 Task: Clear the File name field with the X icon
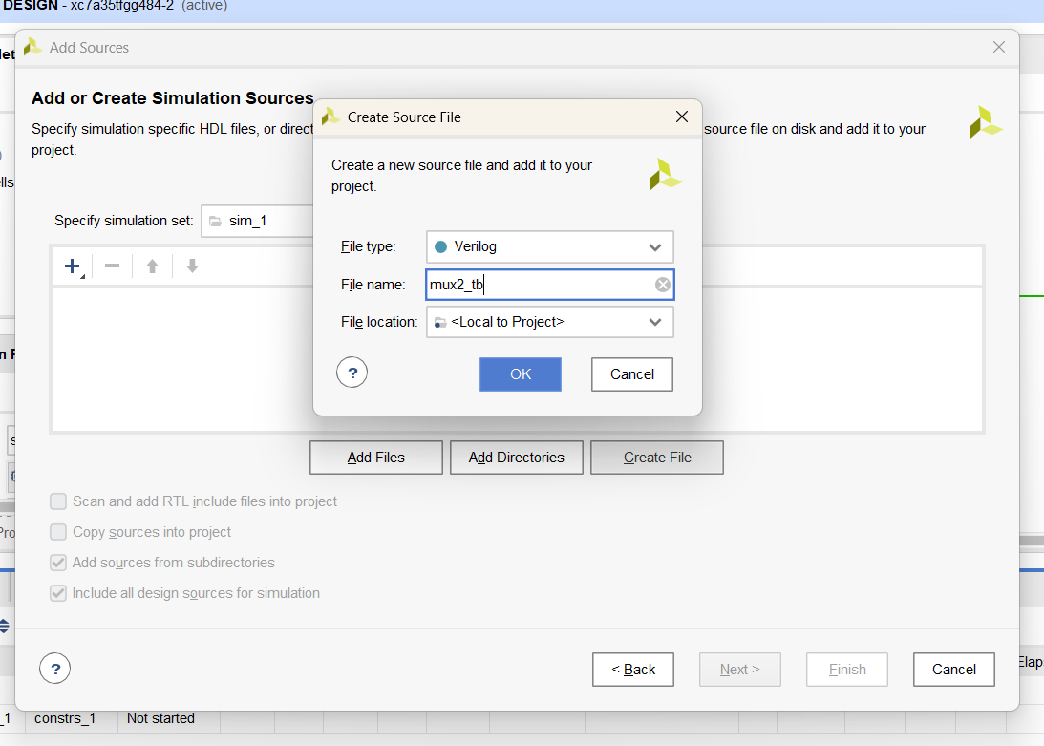click(x=663, y=285)
